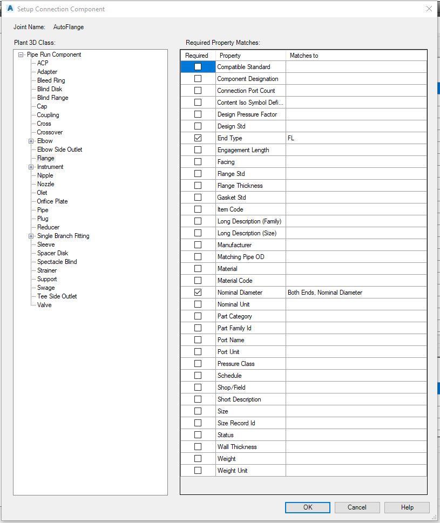Image resolution: width=440 pixels, height=523 pixels.
Task: Select Valve in the class tree
Action: tap(44, 305)
